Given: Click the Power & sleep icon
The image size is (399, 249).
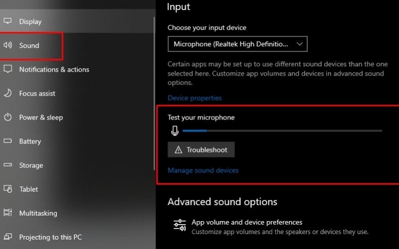Looking at the screenshot, I should (7, 118).
